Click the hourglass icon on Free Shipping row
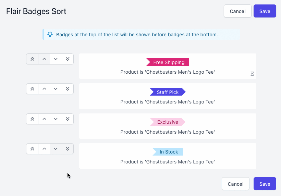Image resolution: width=281 pixels, height=196 pixels. (x=252, y=74)
